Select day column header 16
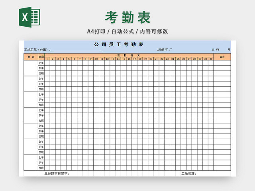The width and height of the screenshot is (255, 191). (129, 59)
